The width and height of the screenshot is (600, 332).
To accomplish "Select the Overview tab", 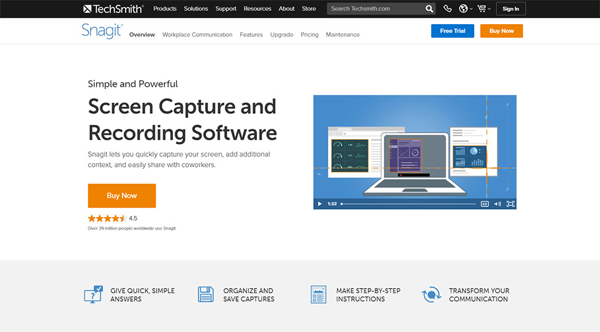I will coord(142,35).
